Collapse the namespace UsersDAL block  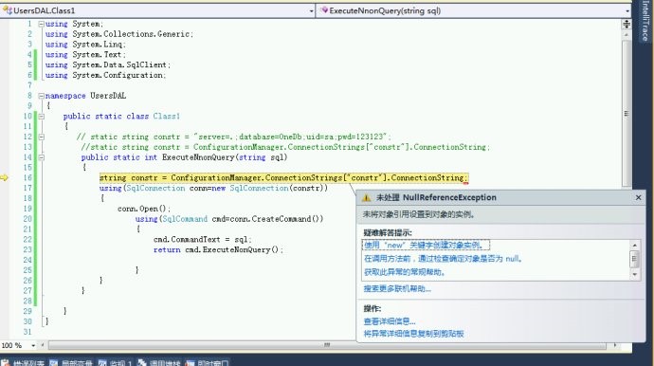(42, 96)
